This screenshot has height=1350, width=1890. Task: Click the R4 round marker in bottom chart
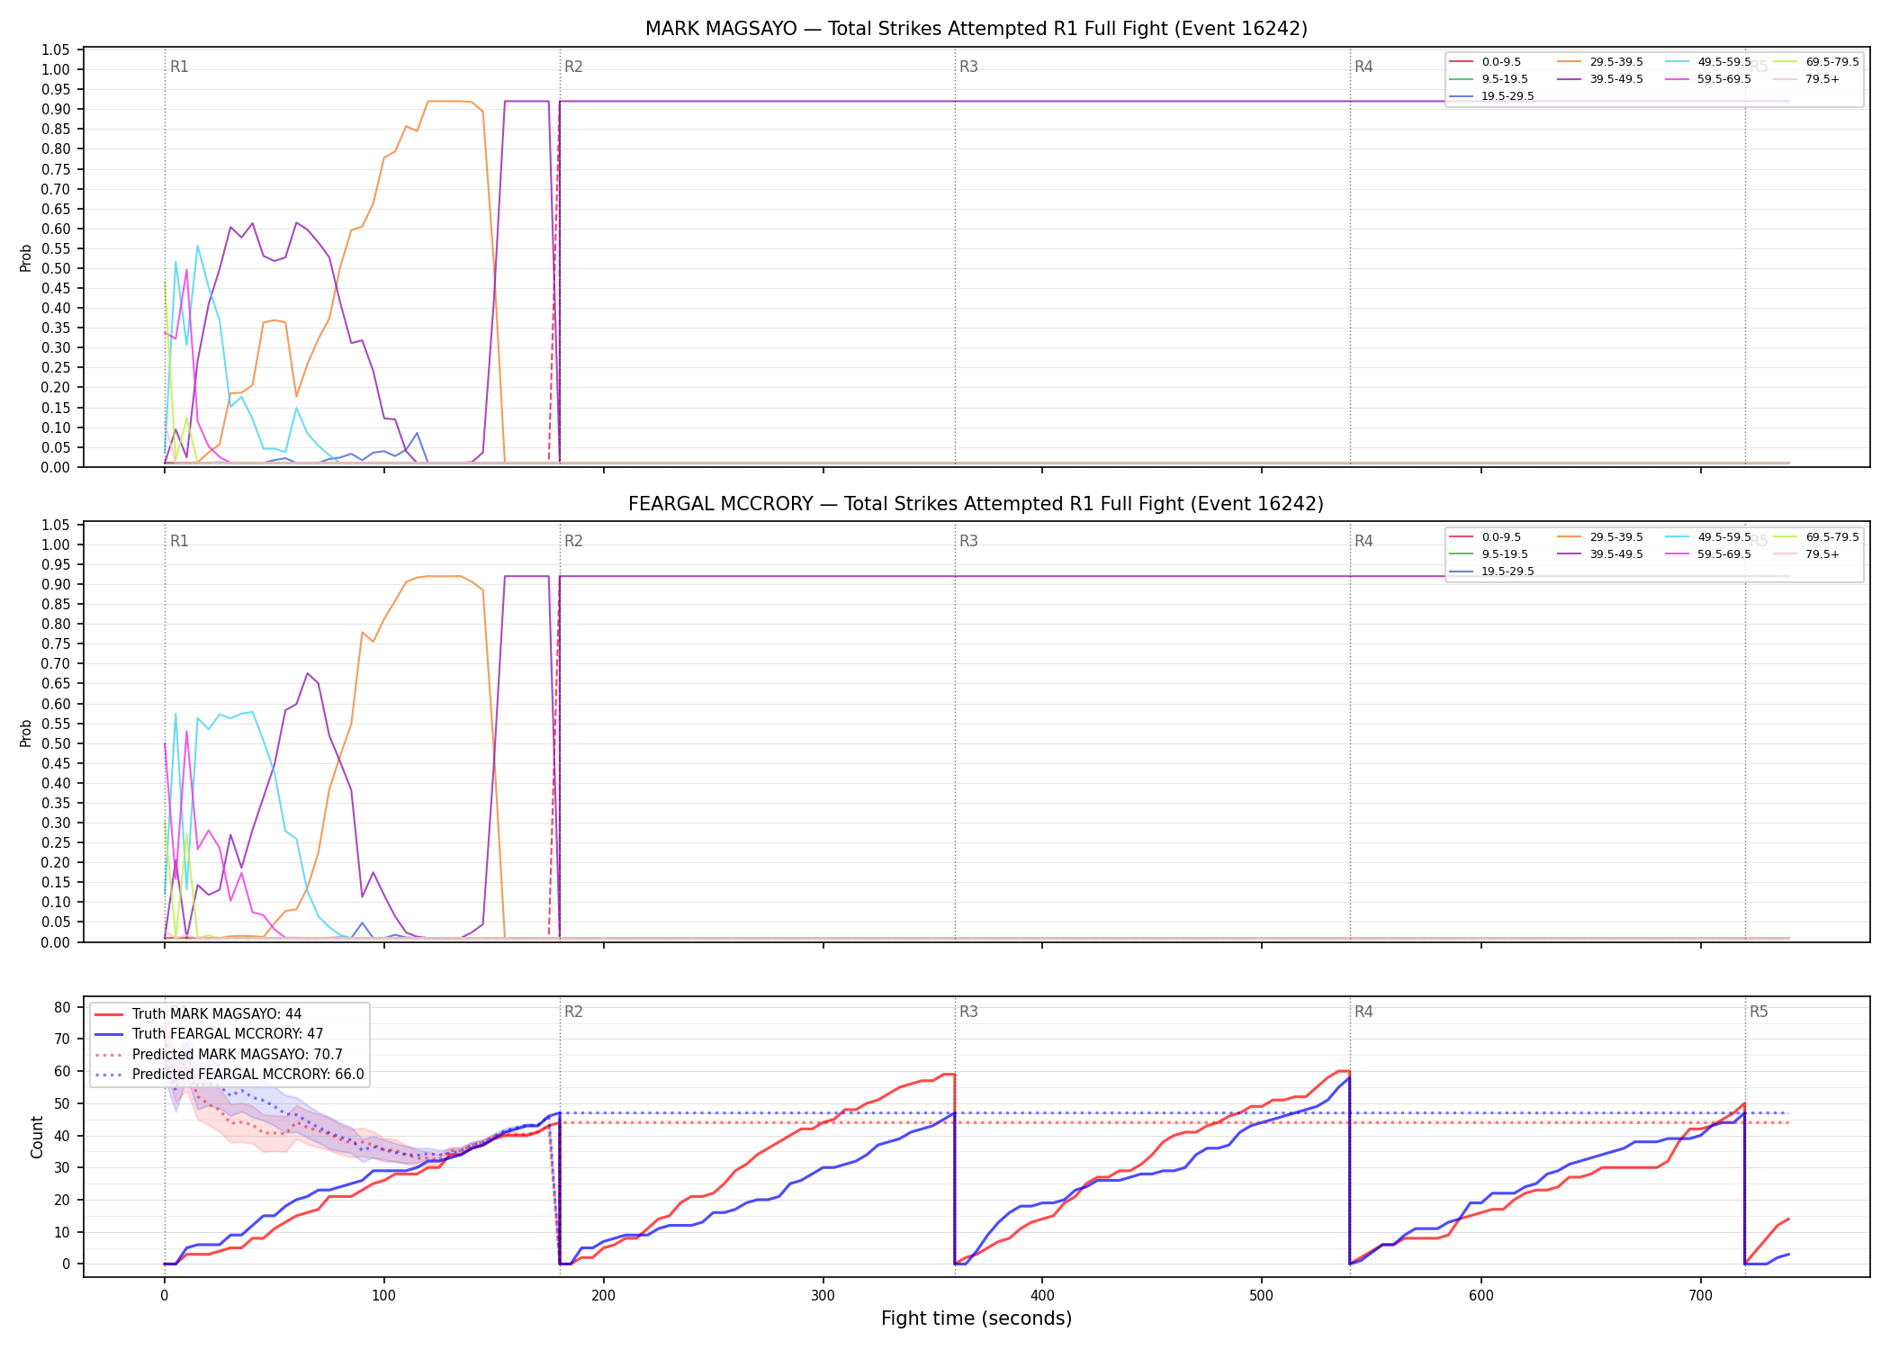[x=1363, y=1012]
